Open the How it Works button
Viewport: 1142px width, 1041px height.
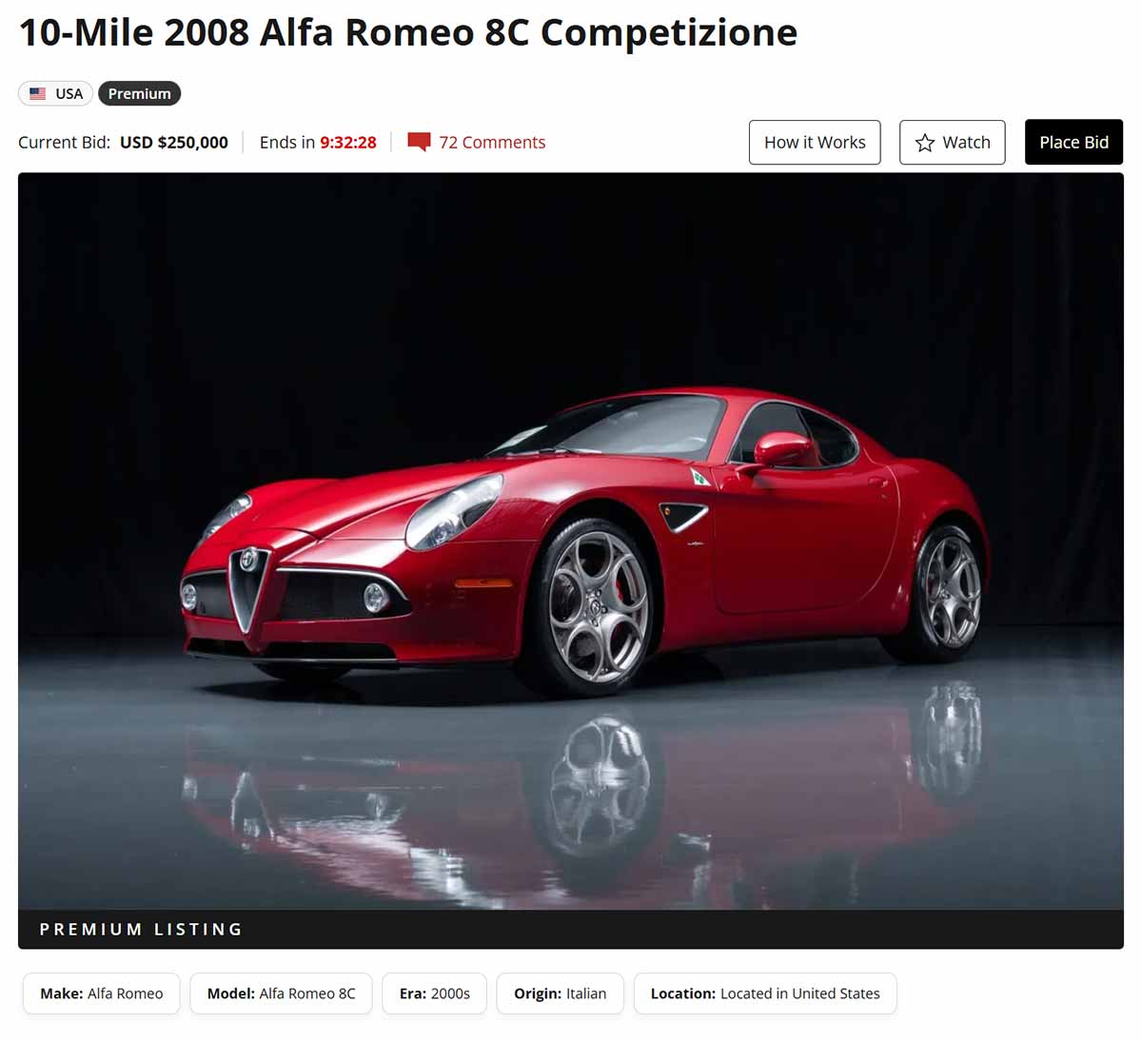(815, 142)
